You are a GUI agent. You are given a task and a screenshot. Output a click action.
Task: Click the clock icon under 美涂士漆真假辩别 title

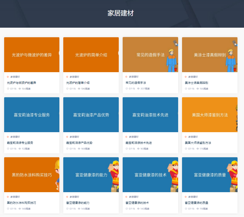pos(186,89)
